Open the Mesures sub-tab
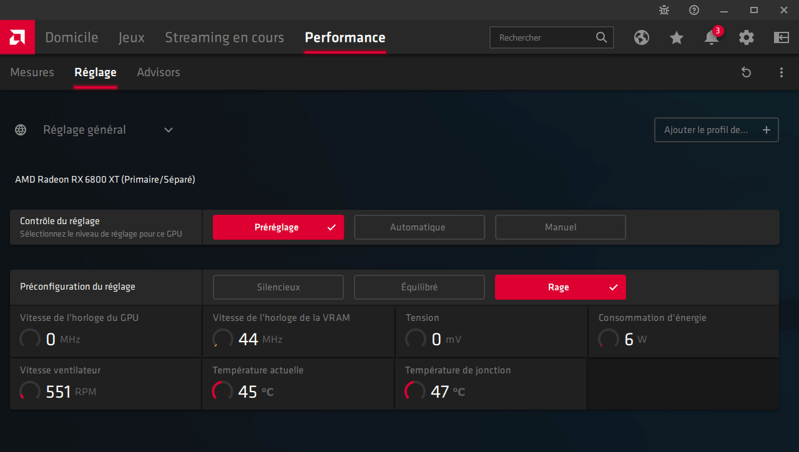The height and width of the screenshot is (452, 799). pyautogui.click(x=32, y=72)
